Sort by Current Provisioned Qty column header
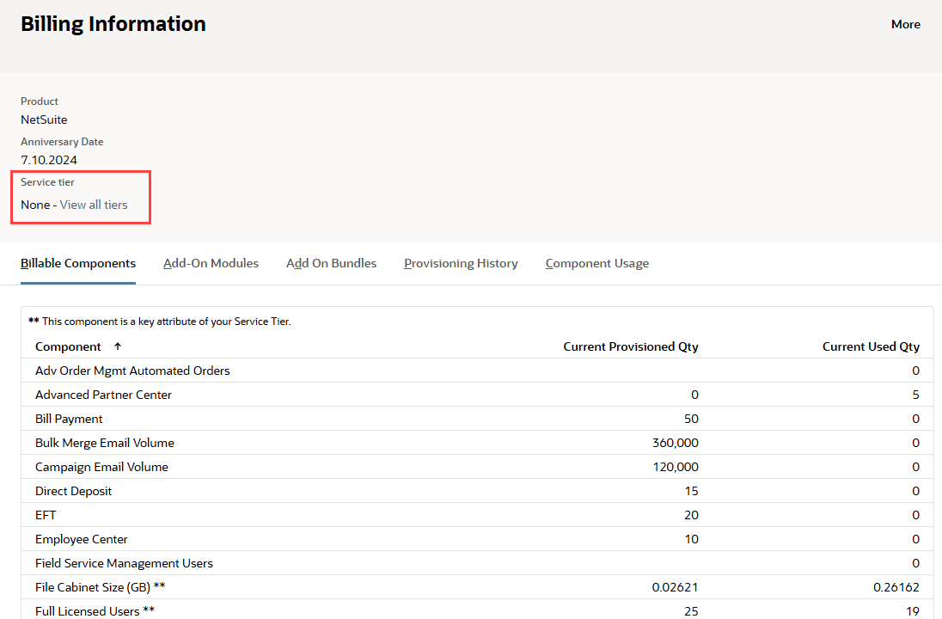The width and height of the screenshot is (942, 619). click(x=631, y=346)
